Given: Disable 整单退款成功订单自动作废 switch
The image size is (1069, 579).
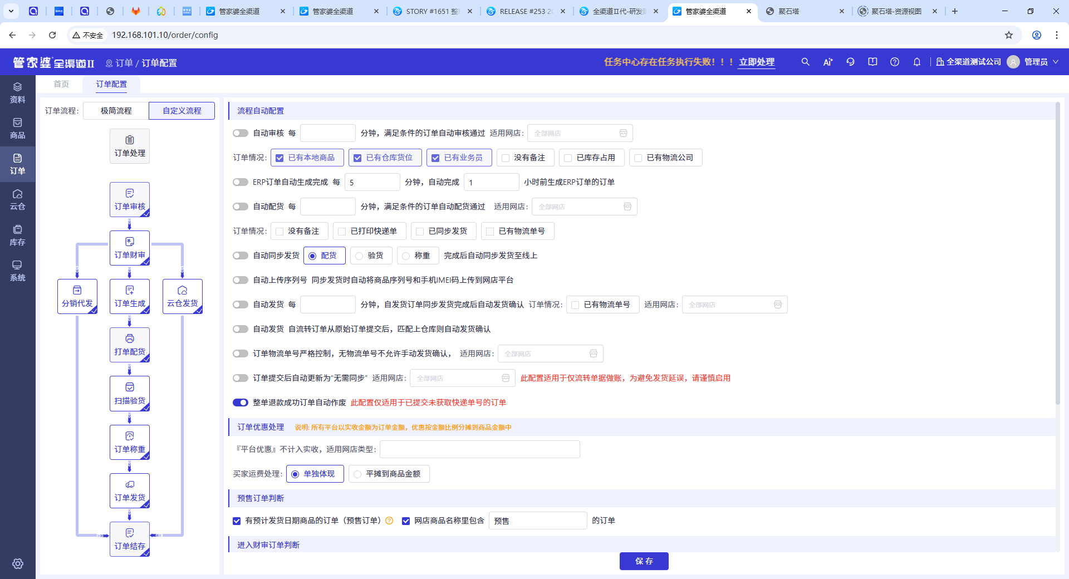Looking at the screenshot, I should tap(241, 403).
